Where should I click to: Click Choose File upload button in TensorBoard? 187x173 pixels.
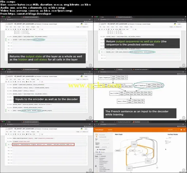104,147
